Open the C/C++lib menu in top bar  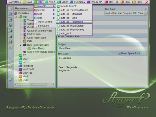tap(112, 2)
